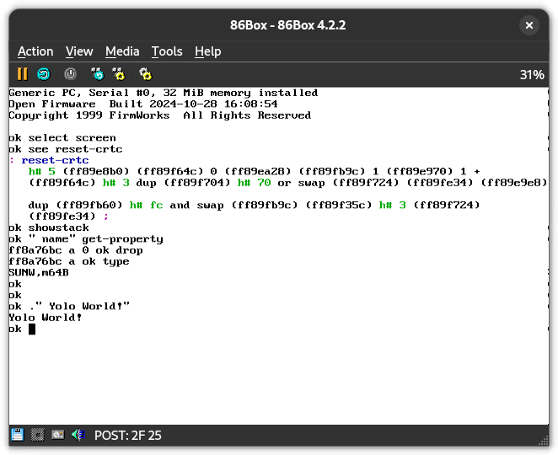Open the Media menu

coord(122,51)
